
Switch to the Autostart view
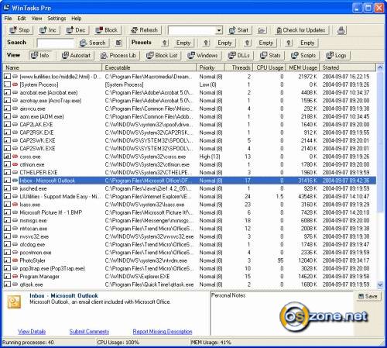pyautogui.click(x=77, y=56)
